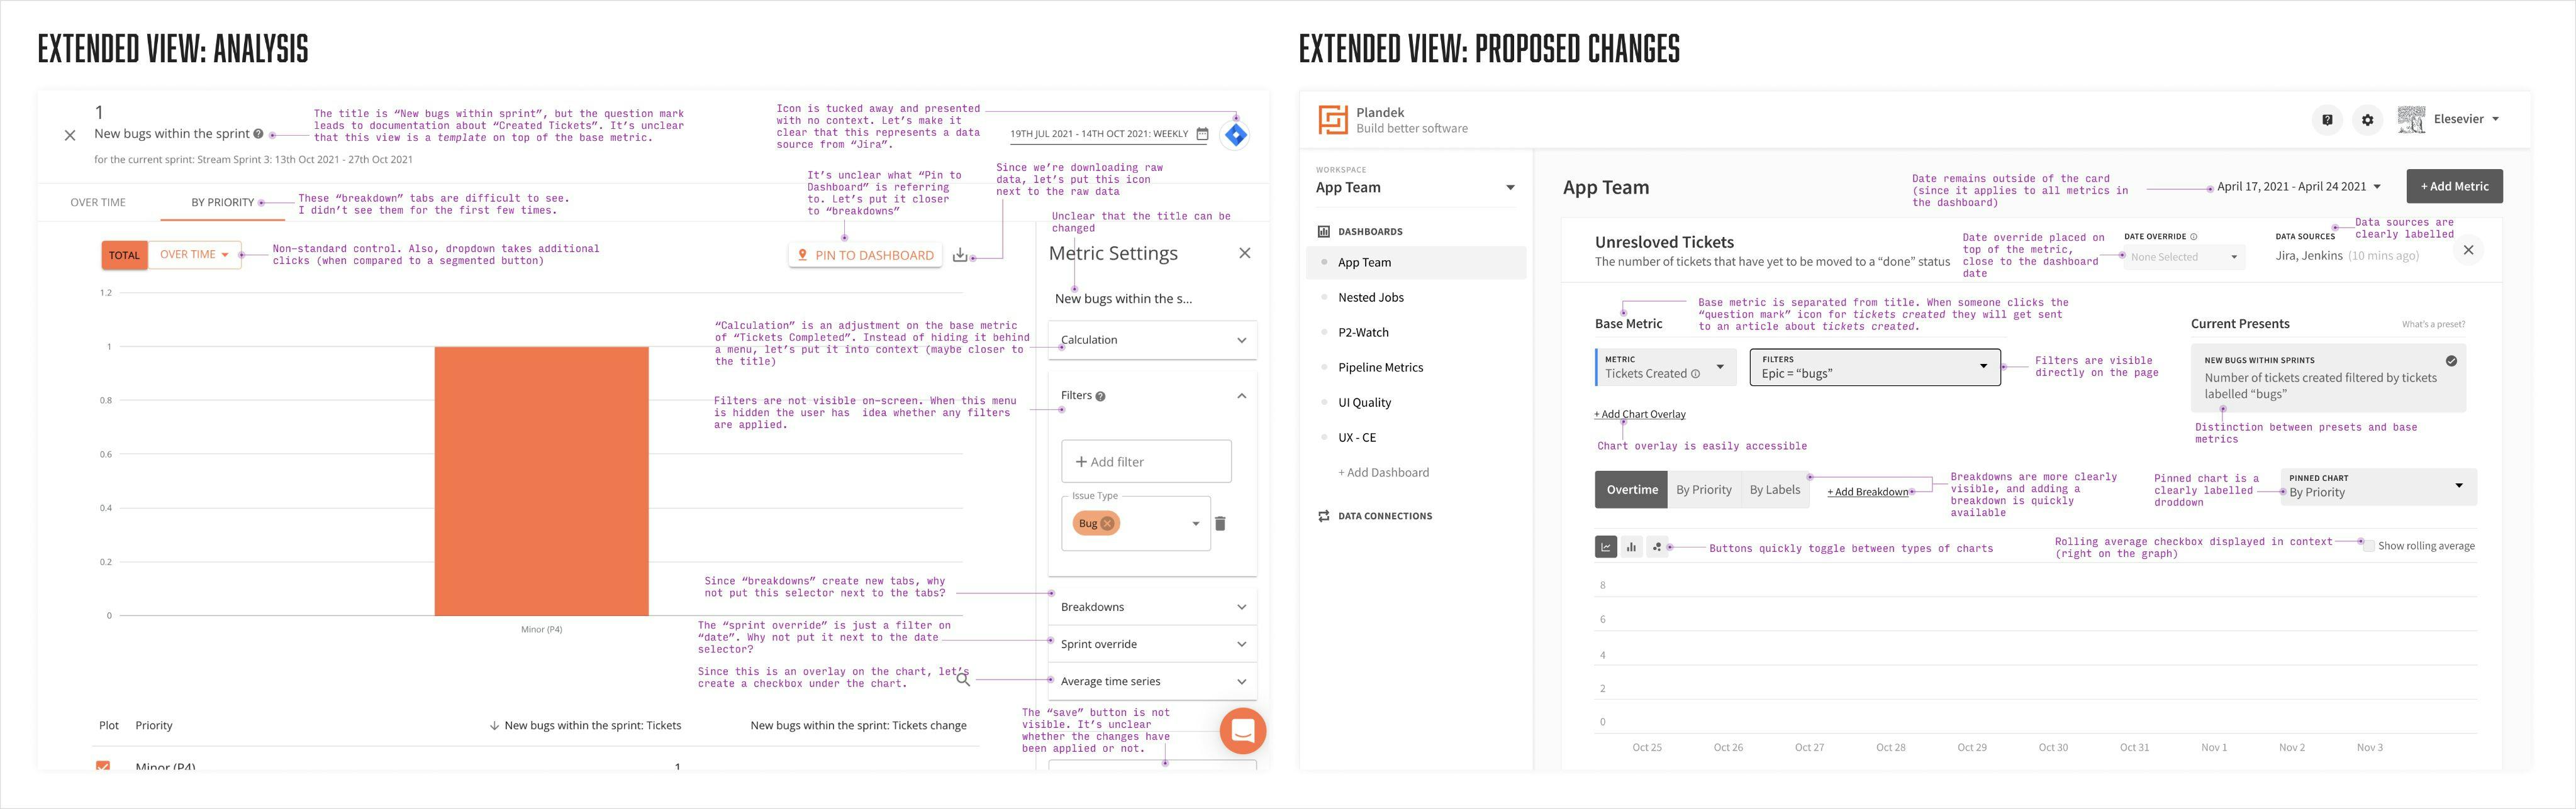Click the Add filter input field
The image size is (2576, 809).
tap(1146, 461)
